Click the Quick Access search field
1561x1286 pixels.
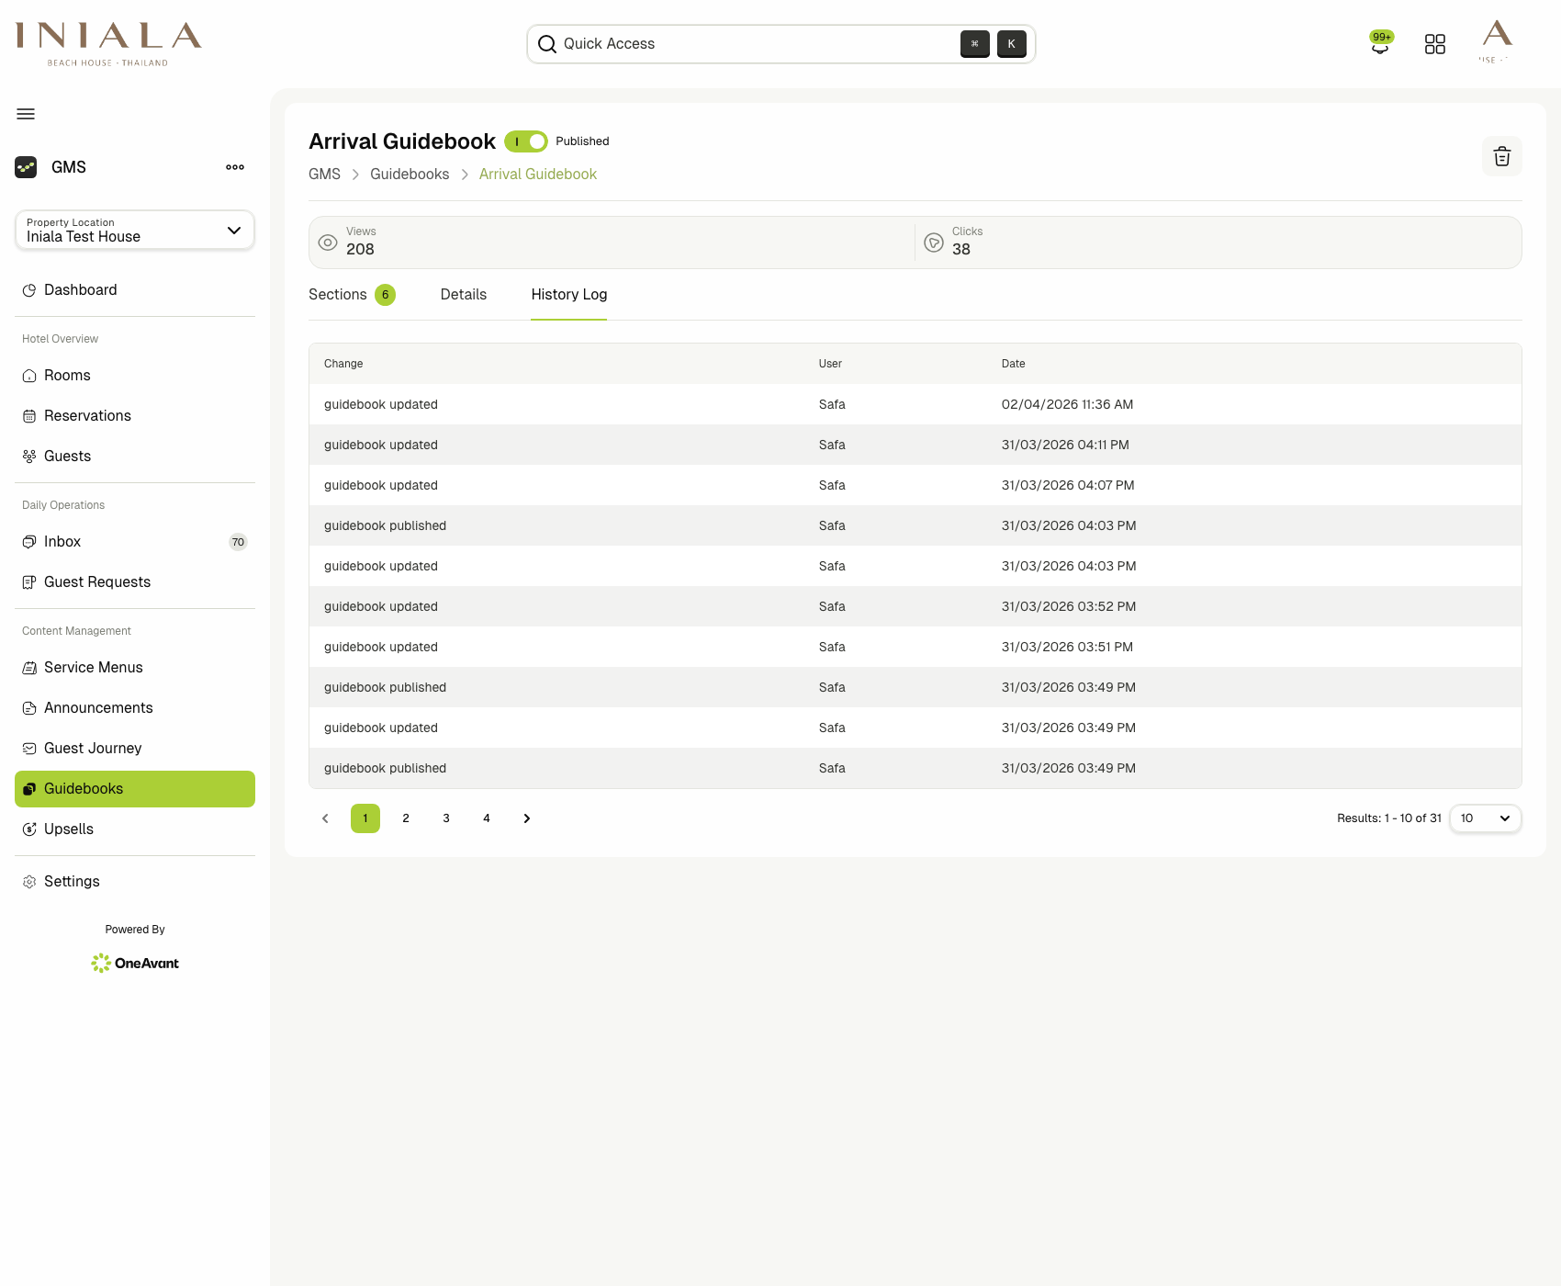(x=753, y=44)
